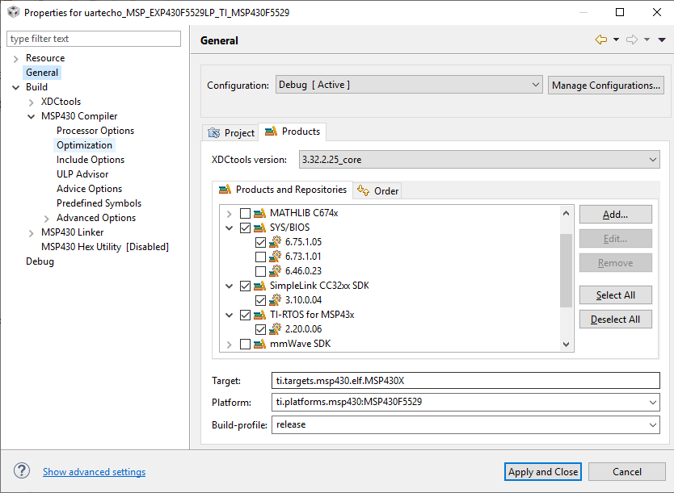The height and width of the screenshot is (493, 674).
Task: Click the help question mark icon
Action: pos(22,471)
